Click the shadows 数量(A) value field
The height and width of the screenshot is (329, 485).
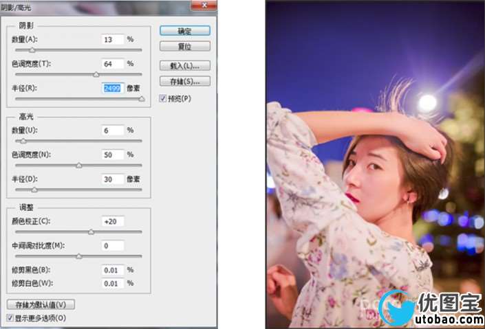point(113,40)
